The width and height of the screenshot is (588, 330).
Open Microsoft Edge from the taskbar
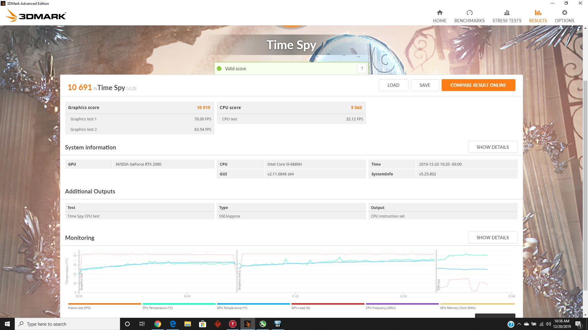point(173,324)
